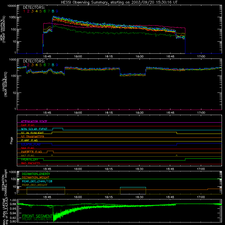Select olive detector 5 in rear segments legend
Image resolution: width=225 pixels, height=225 pixels.
click(x=40, y=65)
